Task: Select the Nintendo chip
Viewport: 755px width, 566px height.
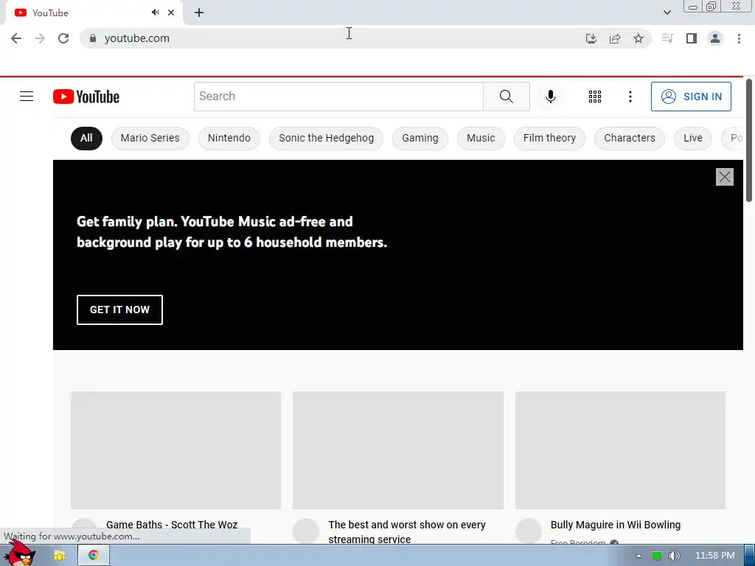Action: pos(229,138)
